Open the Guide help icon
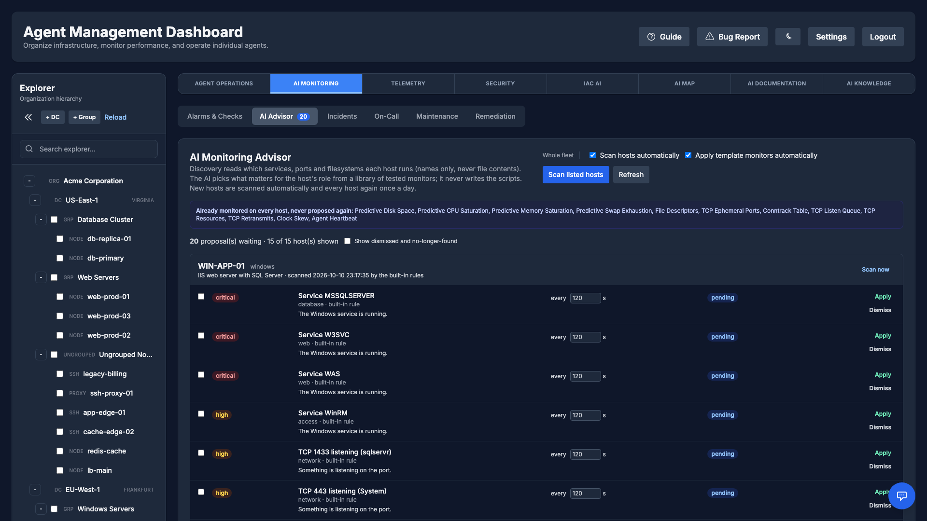Image resolution: width=927 pixels, height=521 pixels. pyautogui.click(x=651, y=37)
